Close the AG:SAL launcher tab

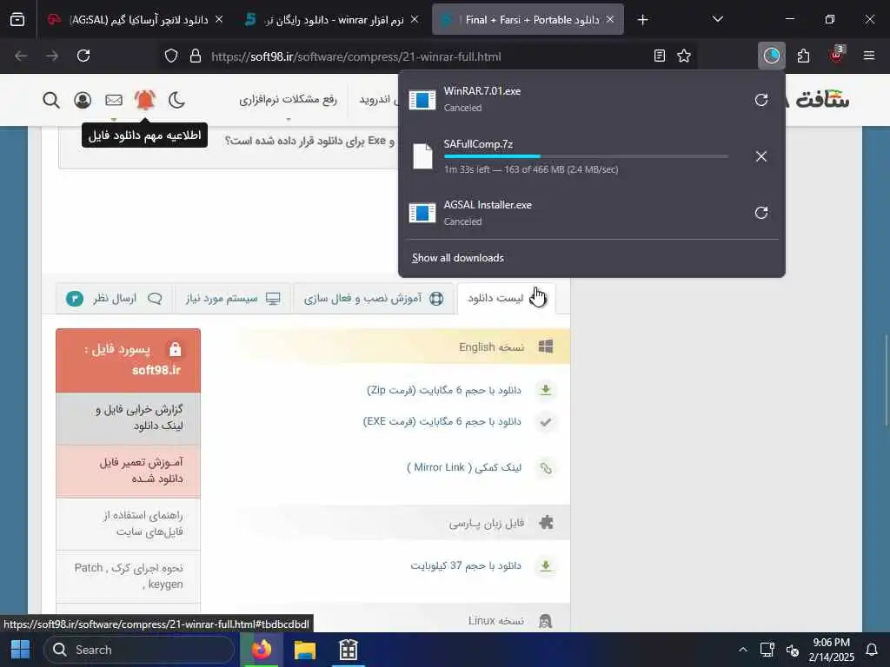219,20
